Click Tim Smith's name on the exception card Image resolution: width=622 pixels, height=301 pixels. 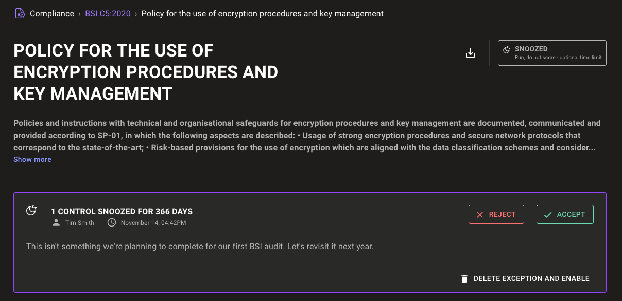[79, 222]
